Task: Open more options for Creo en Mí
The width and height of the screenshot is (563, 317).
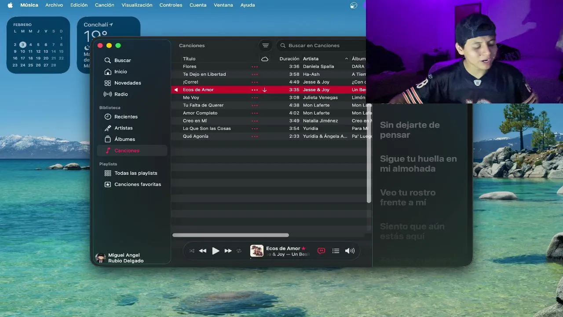Action: [x=255, y=121]
